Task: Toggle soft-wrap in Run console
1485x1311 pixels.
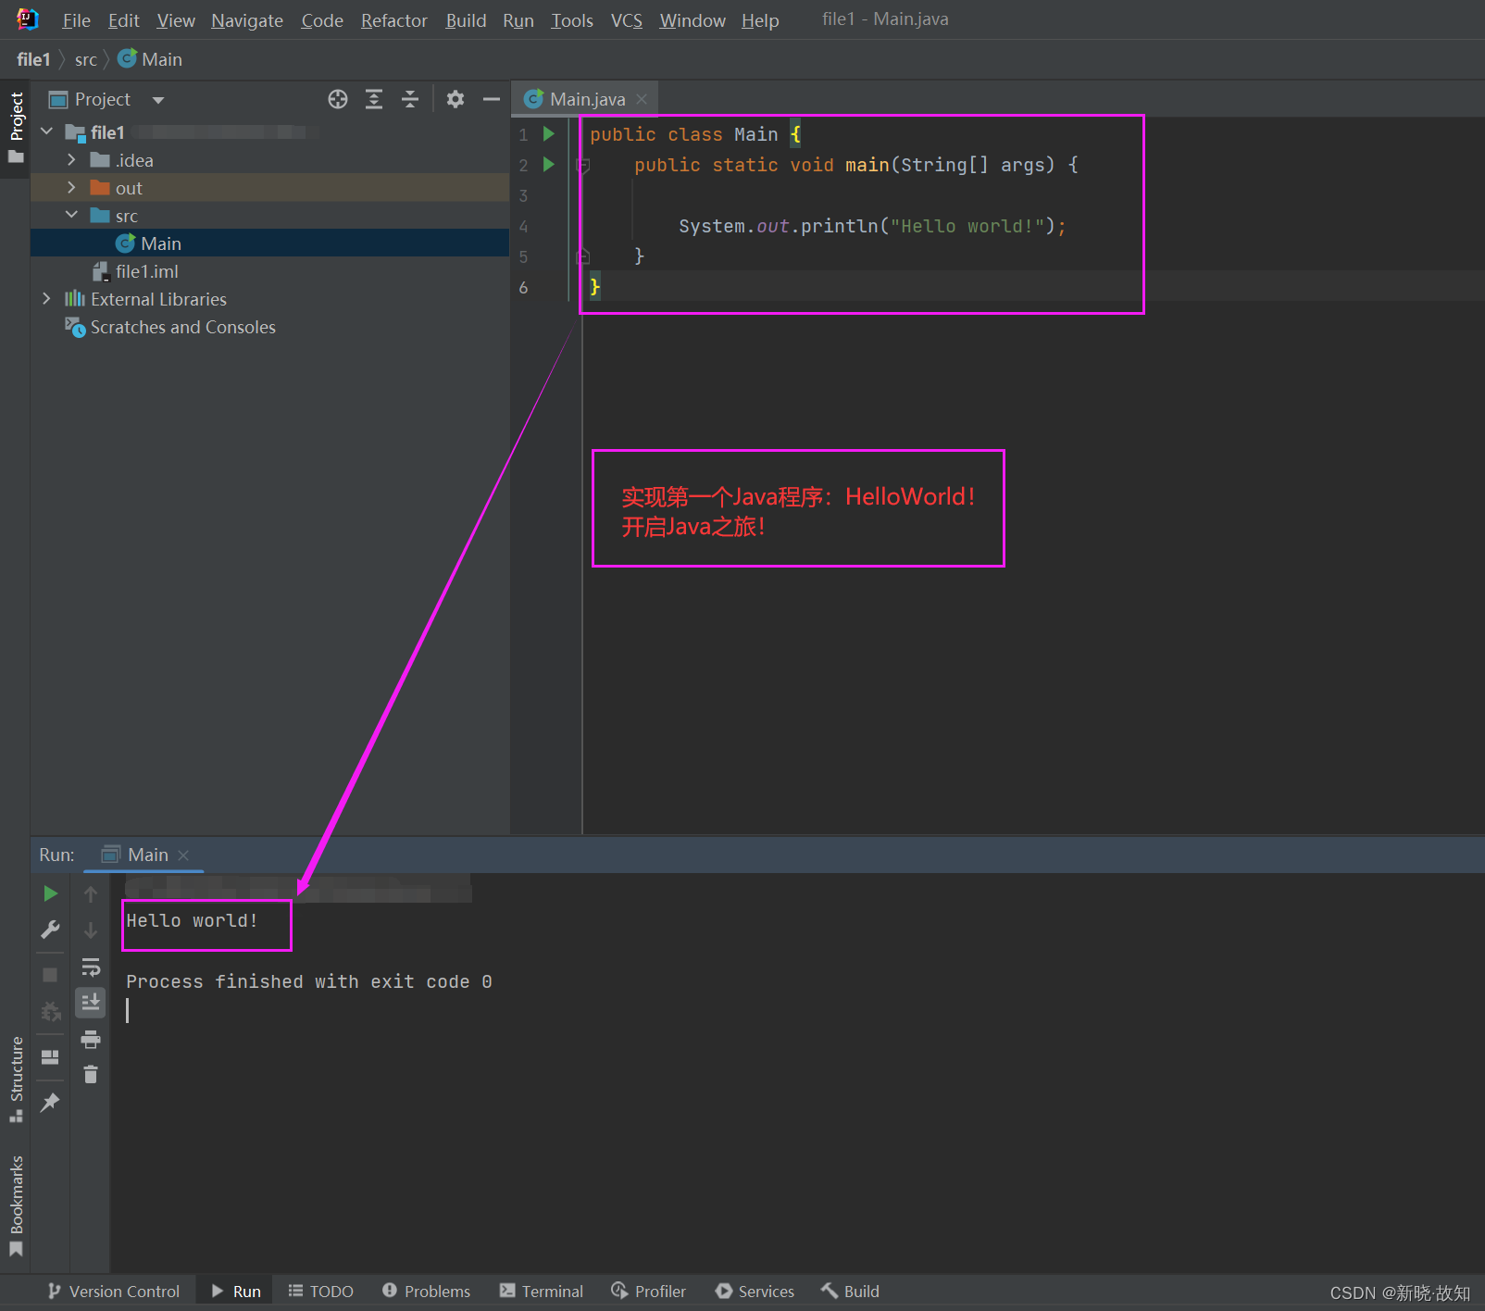Action: coord(91,968)
